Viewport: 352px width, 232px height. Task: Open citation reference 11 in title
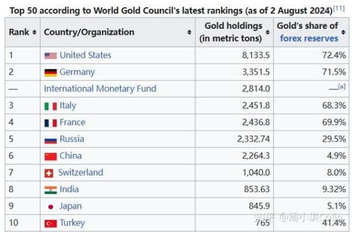(339, 9)
